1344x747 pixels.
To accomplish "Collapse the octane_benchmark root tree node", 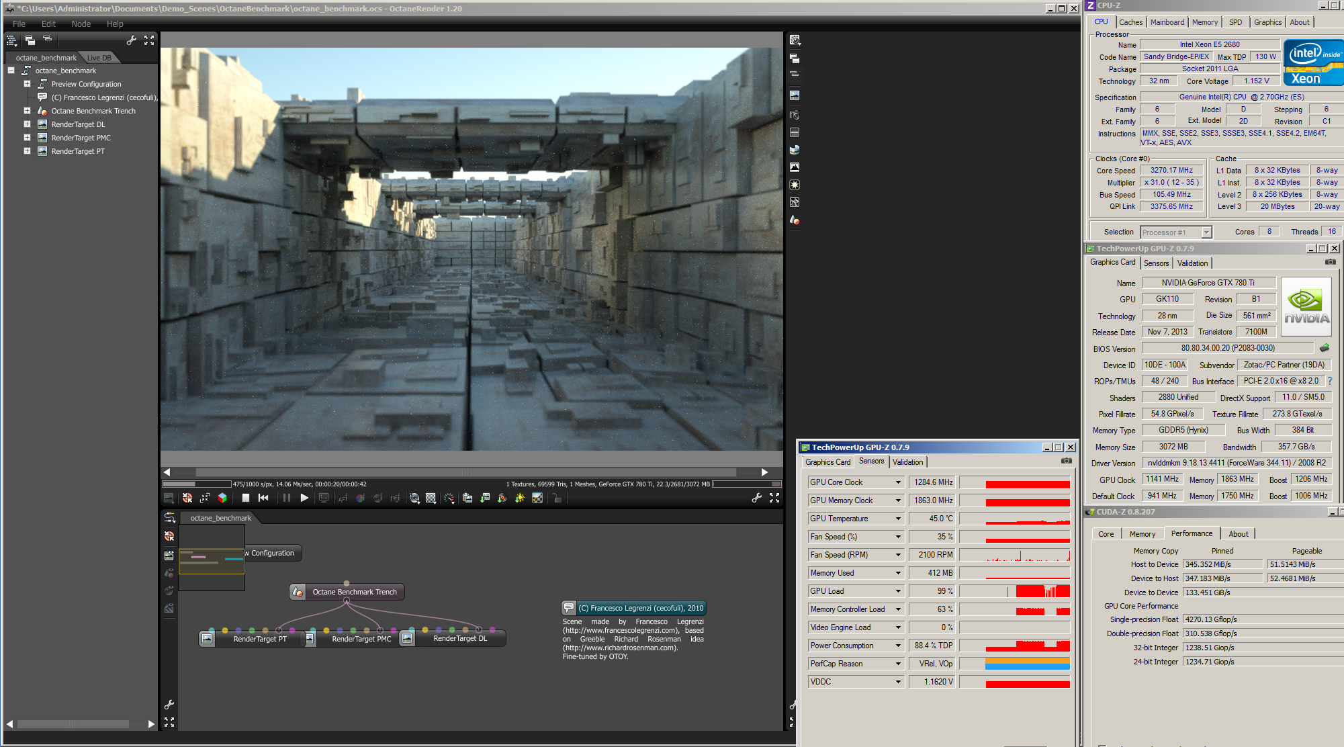I will click(x=11, y=71).
